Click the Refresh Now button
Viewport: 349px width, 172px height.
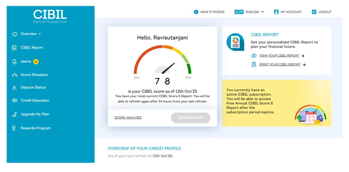point(191,118)
